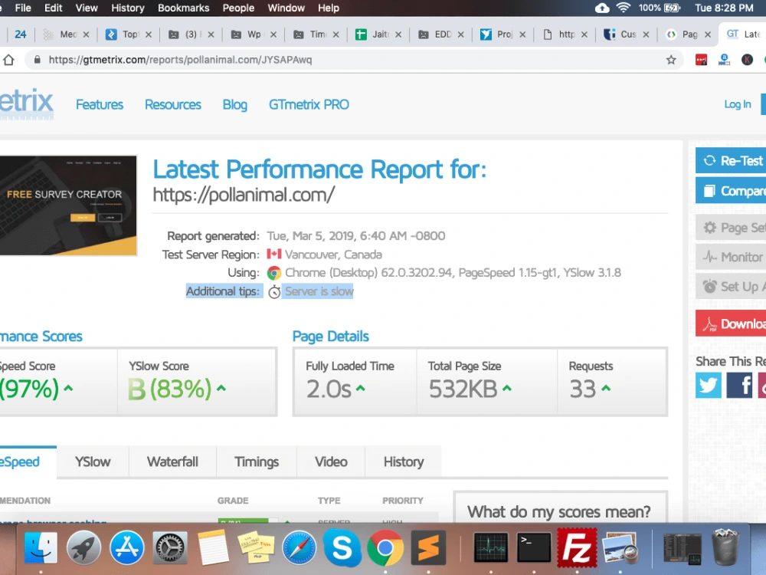Viewport: 766px width, 575px height.
Task: Open the Bookmarks menu
Action: (x=183, y=8)
